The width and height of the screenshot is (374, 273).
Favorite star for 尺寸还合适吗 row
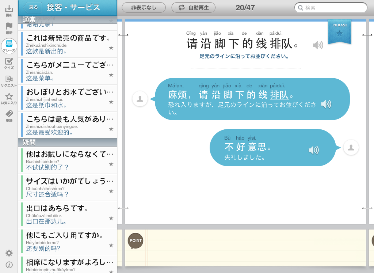[111, 191]
